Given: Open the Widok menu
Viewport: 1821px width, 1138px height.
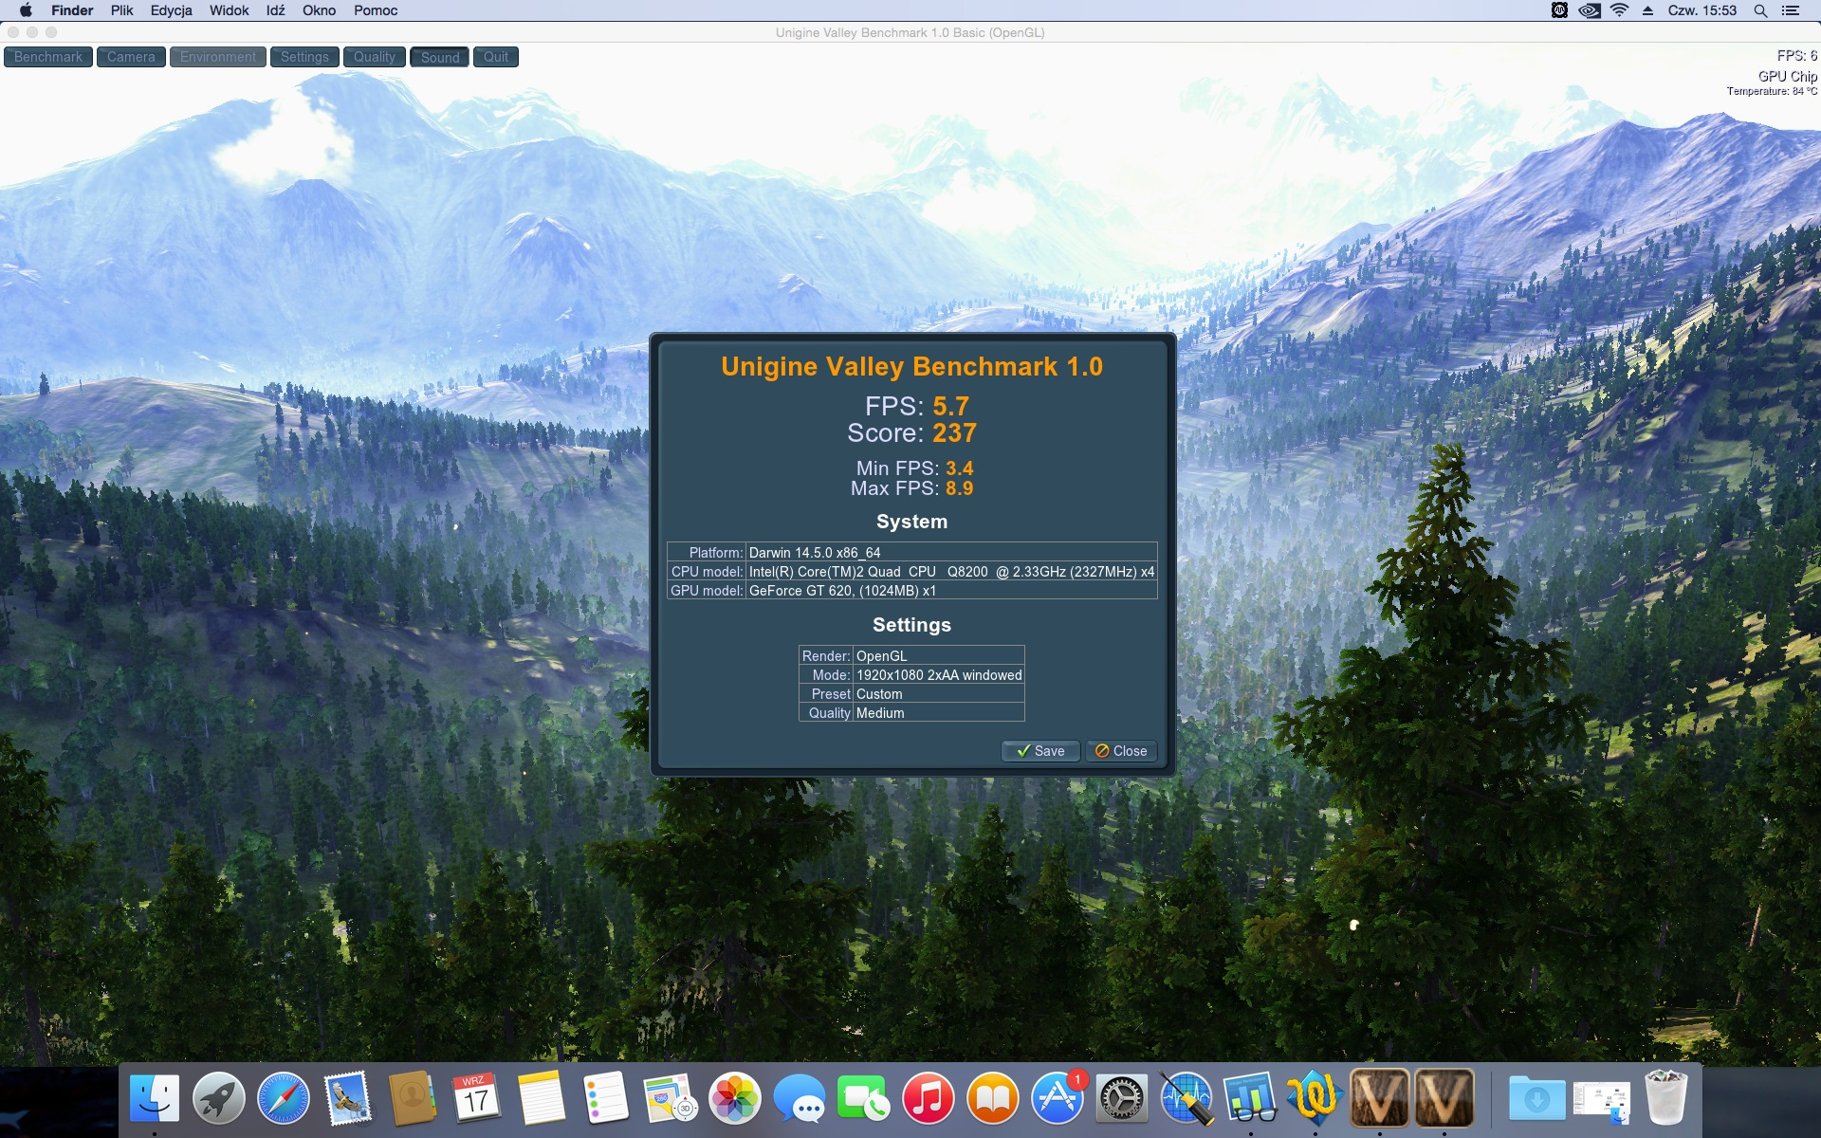Looking at the screenshot, I should click(229, 10).
